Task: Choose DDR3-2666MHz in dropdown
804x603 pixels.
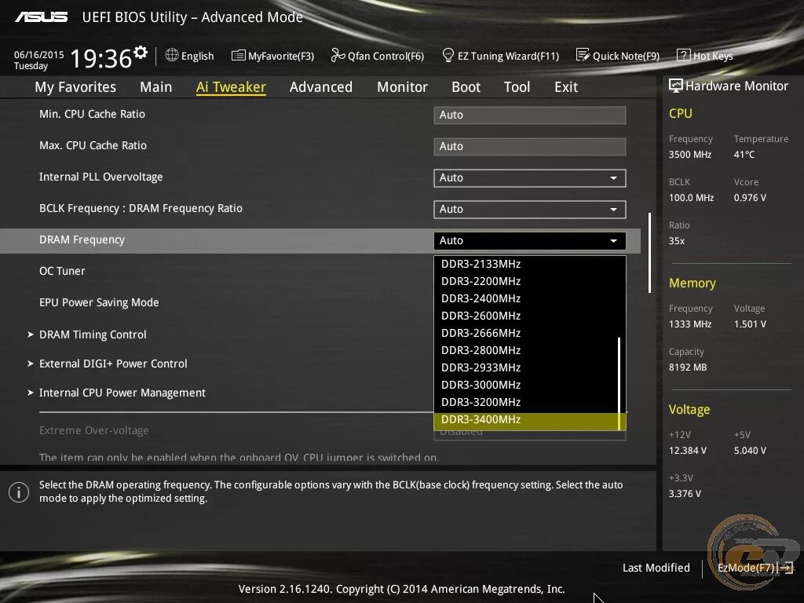Action: pyautogui.click(x=525, y=333)
